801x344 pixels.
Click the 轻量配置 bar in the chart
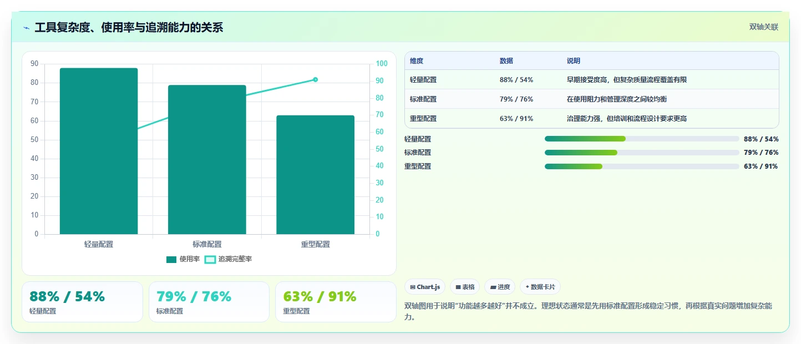tap(99, 151)
